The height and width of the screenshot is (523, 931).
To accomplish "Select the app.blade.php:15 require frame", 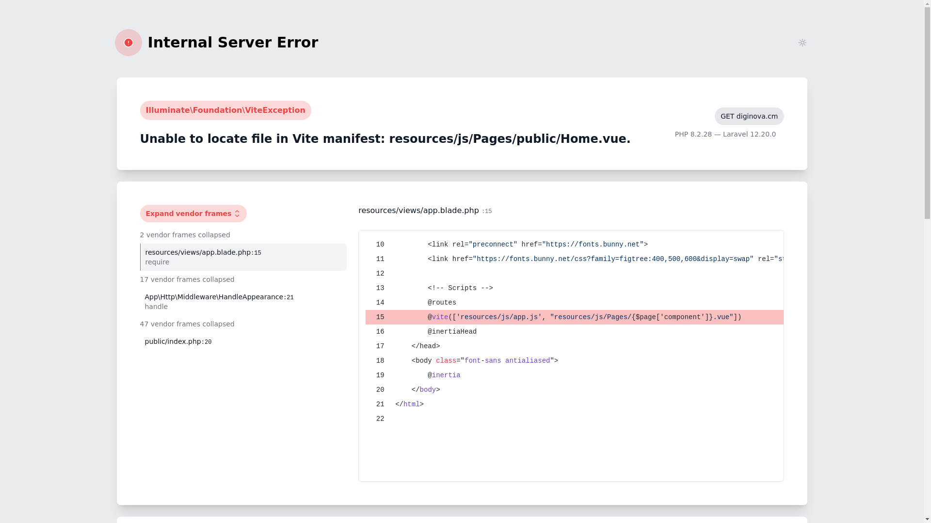I will [x=243, y=257].
